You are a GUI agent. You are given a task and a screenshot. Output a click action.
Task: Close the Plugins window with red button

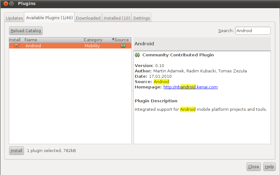[x=6, y=3]
